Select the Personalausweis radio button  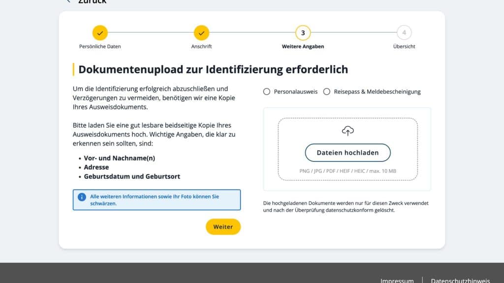[266, 91]
